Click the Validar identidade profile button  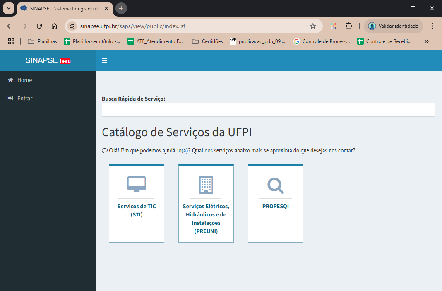[394, 26]
